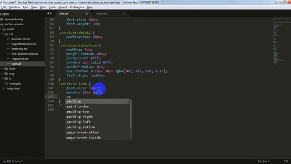The width and height of the screenshot is (291, 164).
Task: Choose padding from autocomplete list
Action: tap(97, 101)
